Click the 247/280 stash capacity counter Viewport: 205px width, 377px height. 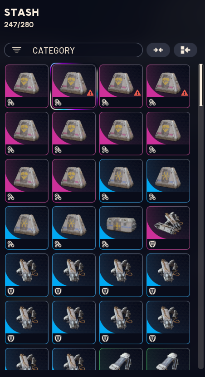(x=19, y=25)
